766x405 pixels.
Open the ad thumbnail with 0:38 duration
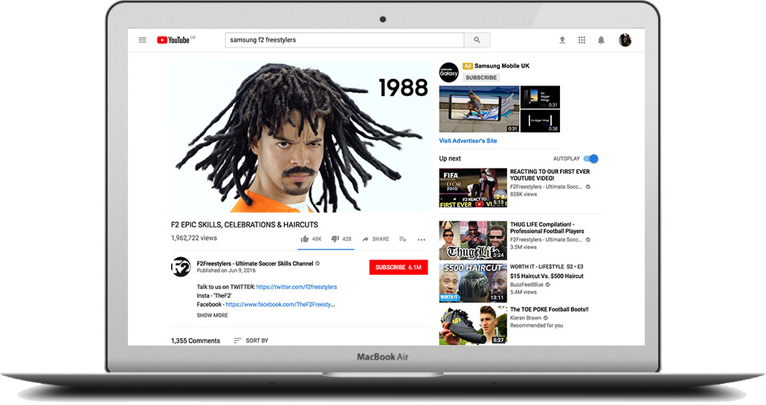click(540, 121)
